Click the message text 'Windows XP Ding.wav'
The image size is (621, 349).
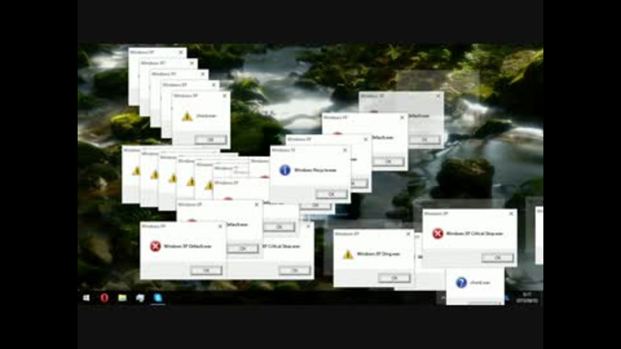click(x=378, y=254)
